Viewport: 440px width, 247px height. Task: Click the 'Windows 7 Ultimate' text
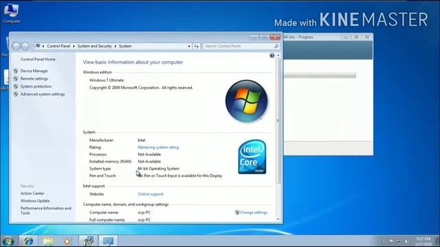(x=107, y=80)
